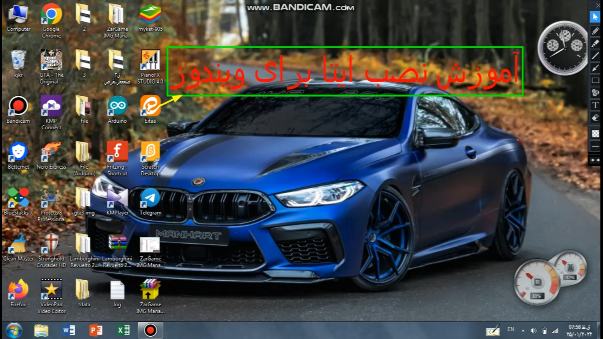Select the PianoFX STUDIO 4.0 shortcut
Viewport: 603px width, 339px height.
pos(150,67)
